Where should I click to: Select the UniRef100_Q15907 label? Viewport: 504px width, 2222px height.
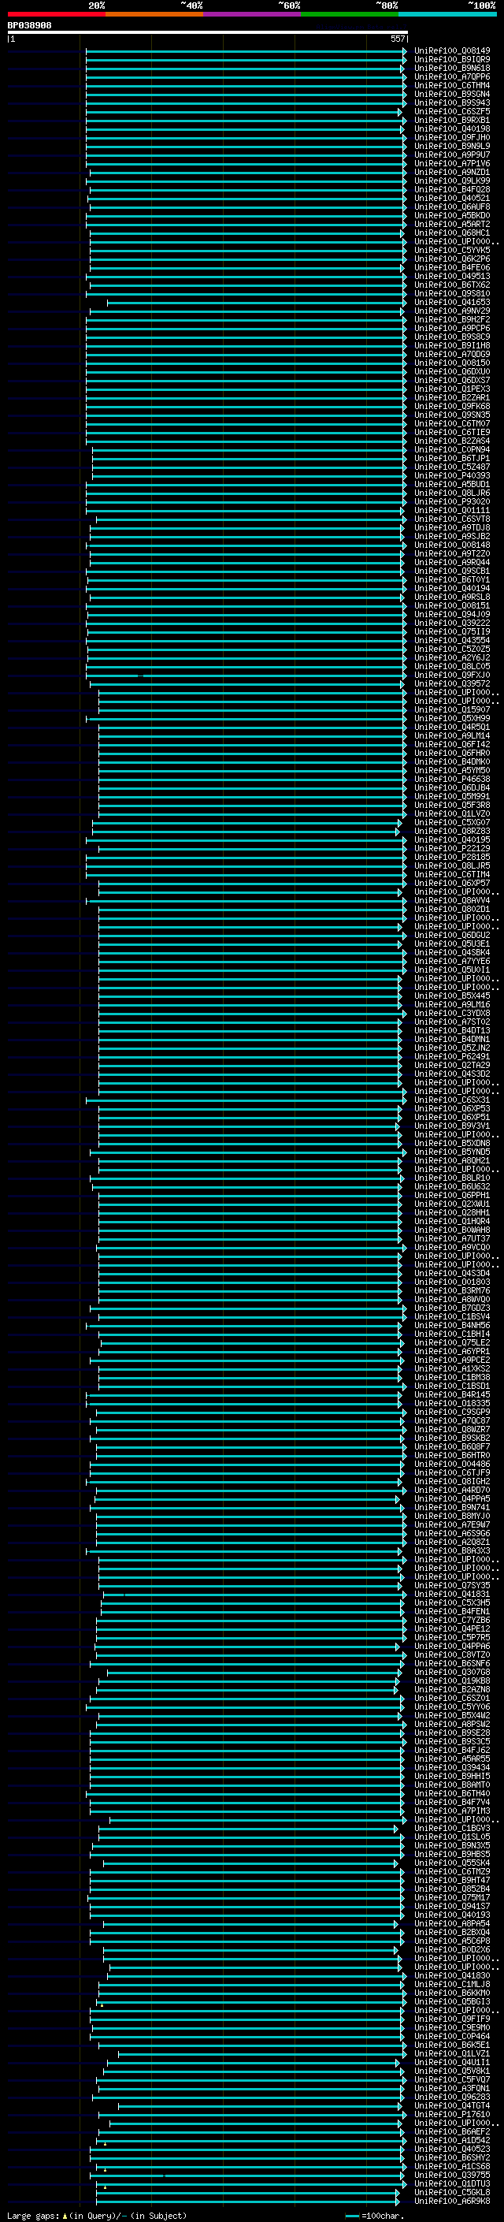coord(451,709)
